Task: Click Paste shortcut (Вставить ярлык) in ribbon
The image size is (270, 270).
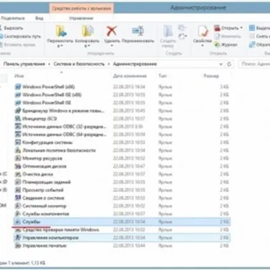Action: [x=18, y=45]
